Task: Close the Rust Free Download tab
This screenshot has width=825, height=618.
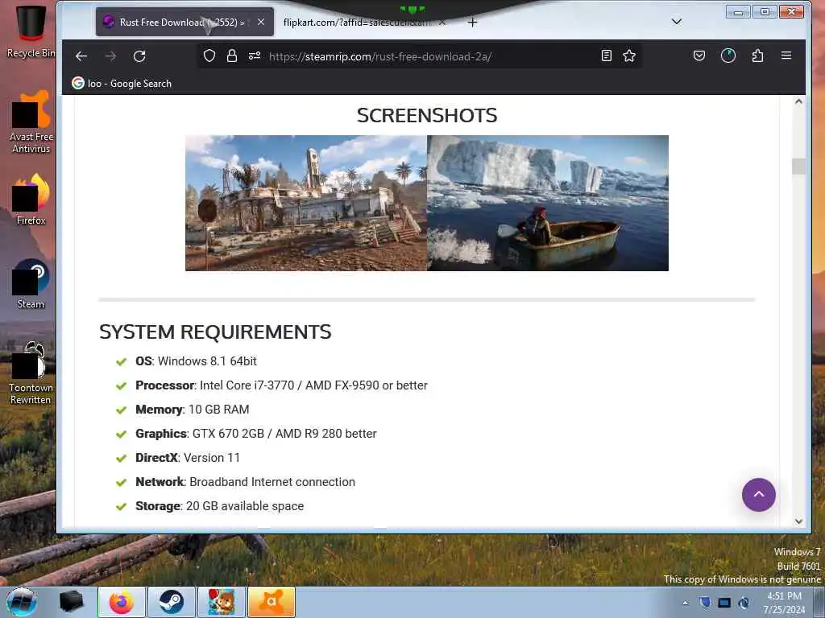Action: click(261, 22)
